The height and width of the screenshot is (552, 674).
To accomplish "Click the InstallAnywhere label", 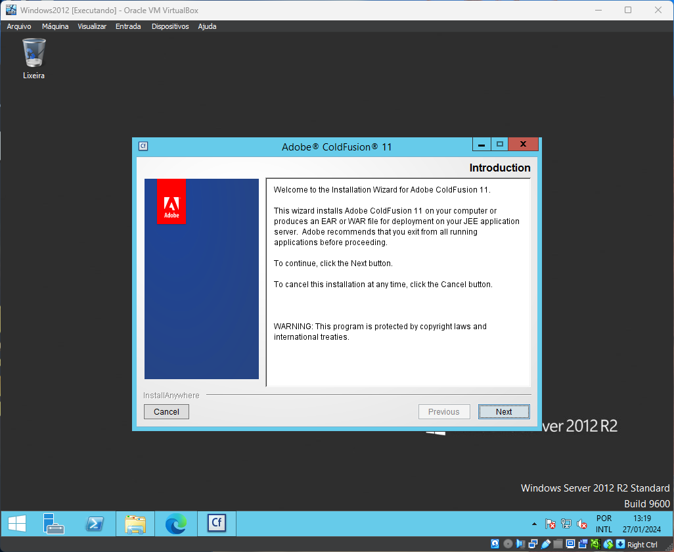I will [171, 396].
